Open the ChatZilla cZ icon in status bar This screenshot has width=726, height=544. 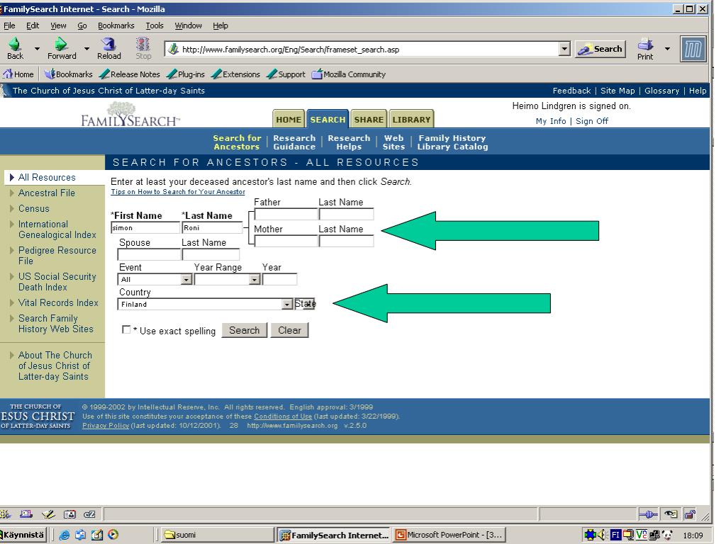tap(89, 514)
